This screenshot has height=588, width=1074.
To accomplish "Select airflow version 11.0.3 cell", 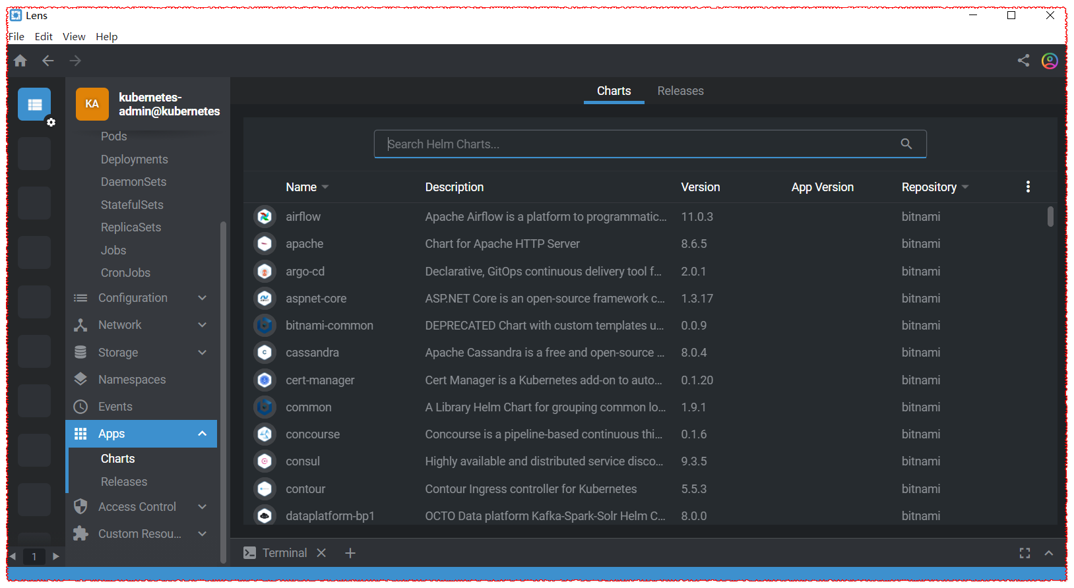I will 697,217.
